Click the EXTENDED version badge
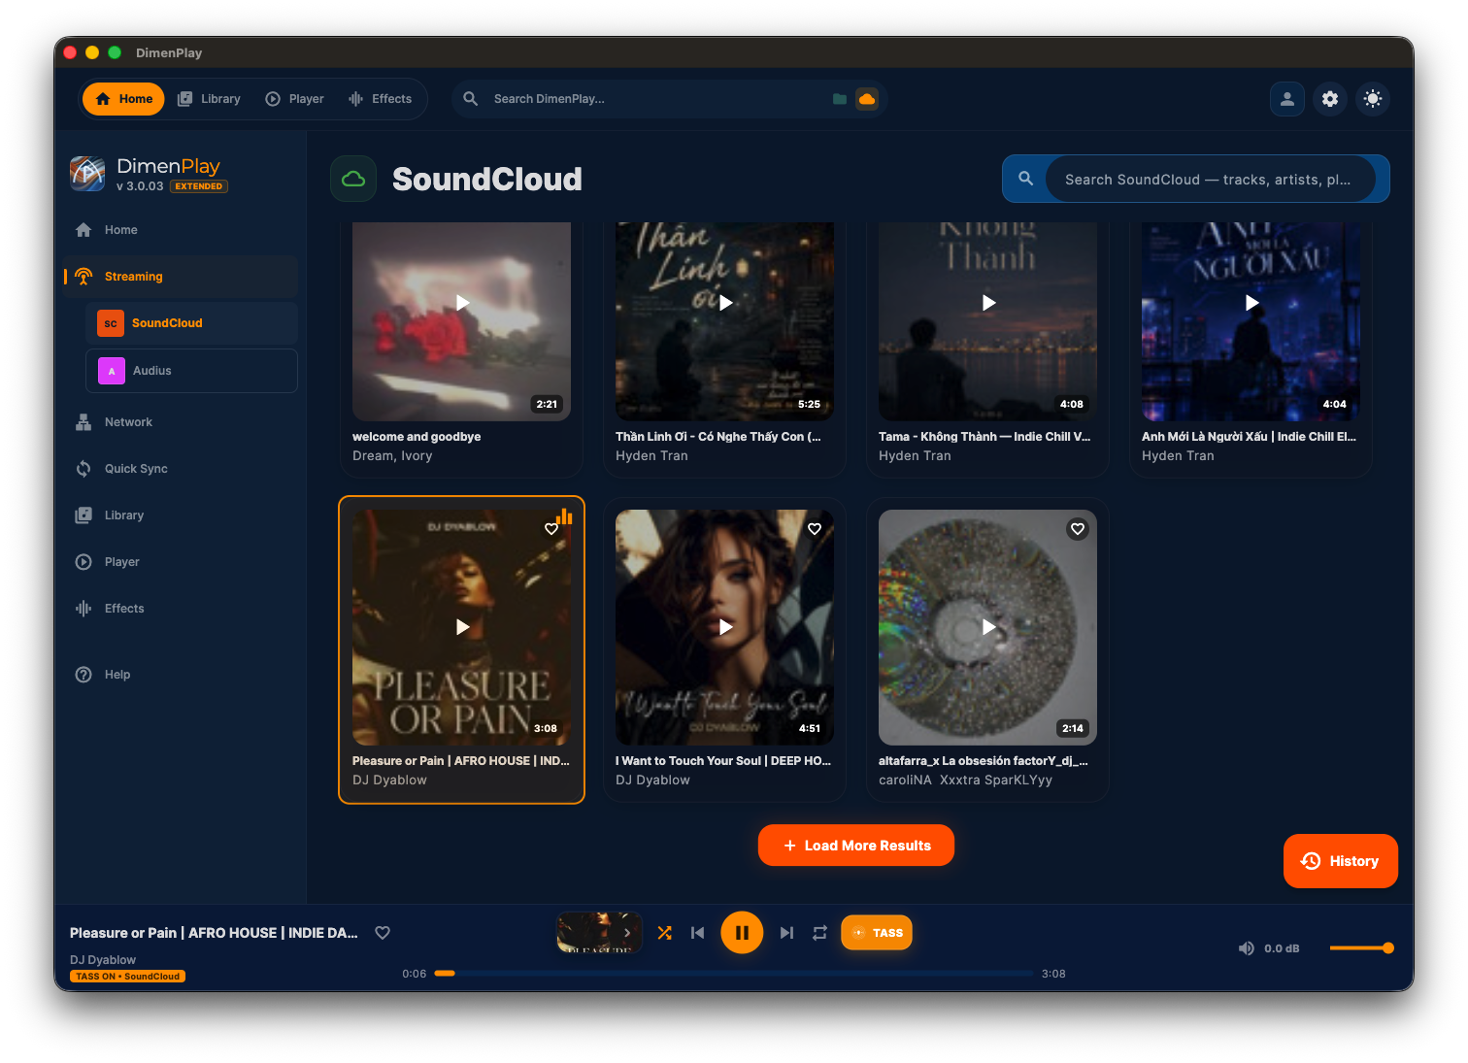 (199, 186)
